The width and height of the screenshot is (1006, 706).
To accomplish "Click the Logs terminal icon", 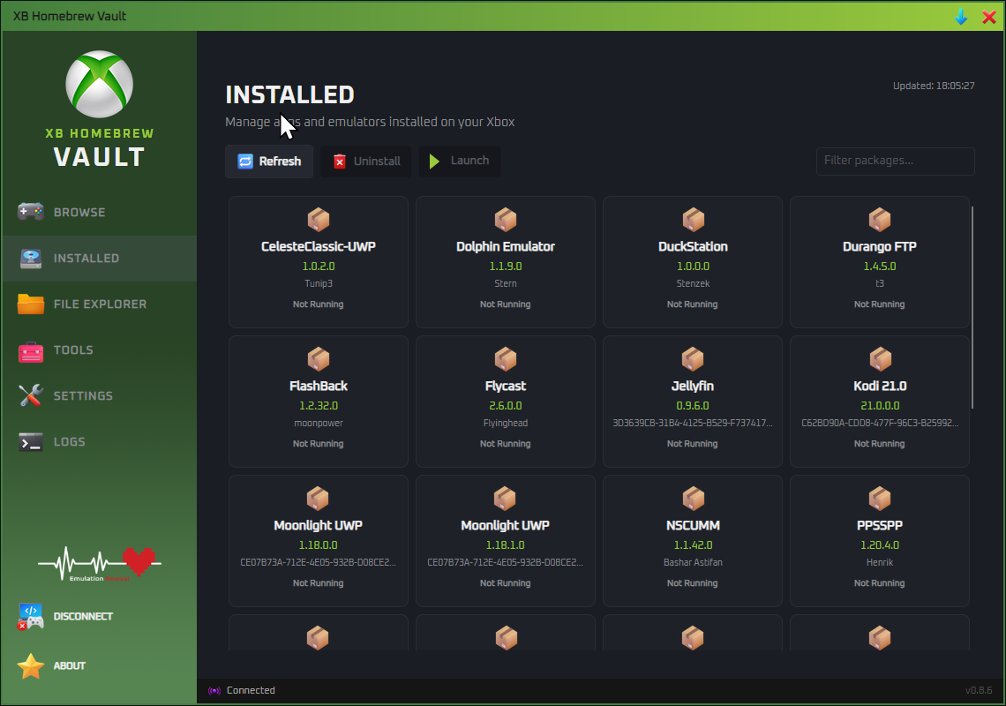I will click(30, 441).
